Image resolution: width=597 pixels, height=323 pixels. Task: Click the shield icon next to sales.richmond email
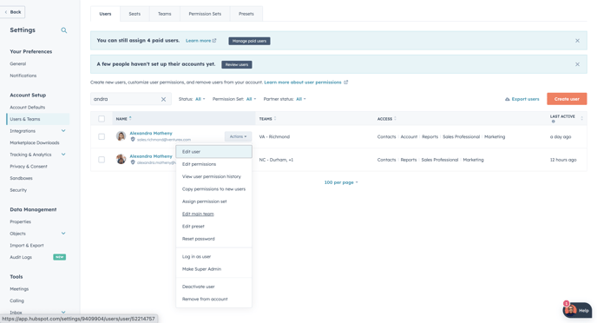point(133,140)
